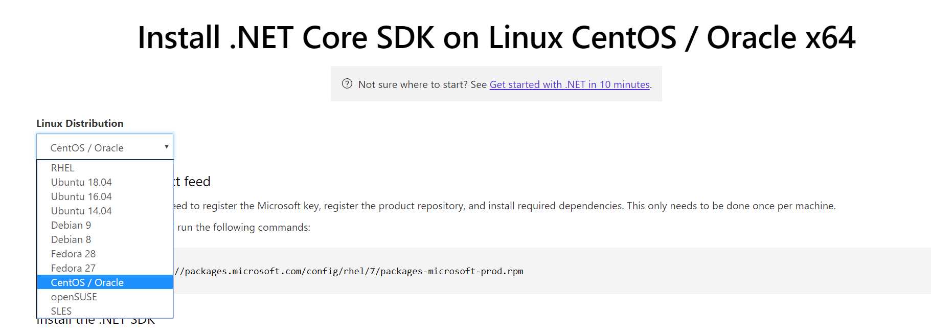Open the Linux Distribution dropdown arrow

pyautogui.click(x=166, y=147)
